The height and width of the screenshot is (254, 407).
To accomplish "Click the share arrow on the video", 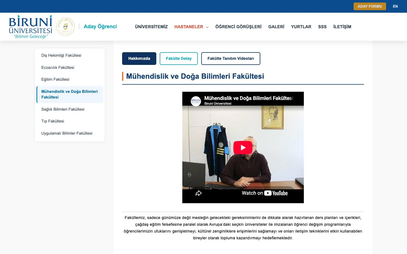I will point(199,193).
